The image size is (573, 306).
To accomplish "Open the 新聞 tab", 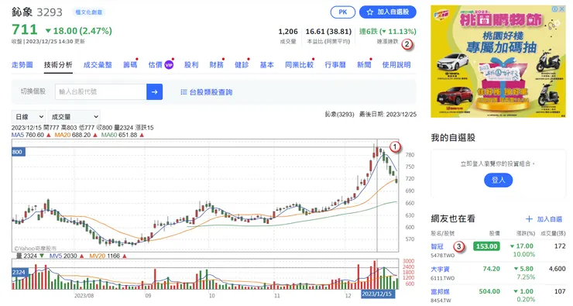I will click(364, 65).
